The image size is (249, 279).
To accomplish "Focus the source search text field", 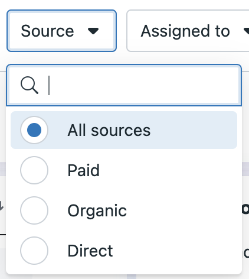I will coord(124,85).
